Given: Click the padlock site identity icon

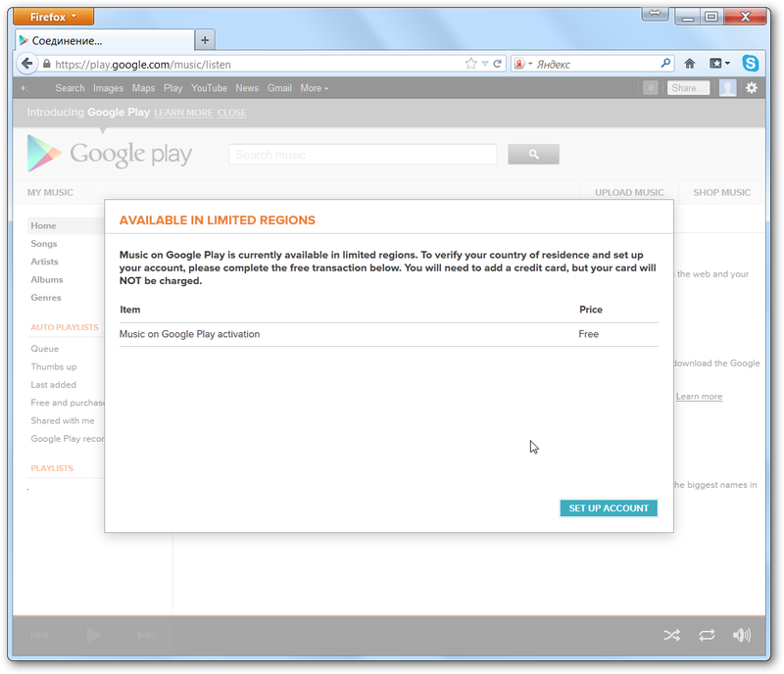Looking at the screenshot, I should pyautogui.click(x=46, y=64).
